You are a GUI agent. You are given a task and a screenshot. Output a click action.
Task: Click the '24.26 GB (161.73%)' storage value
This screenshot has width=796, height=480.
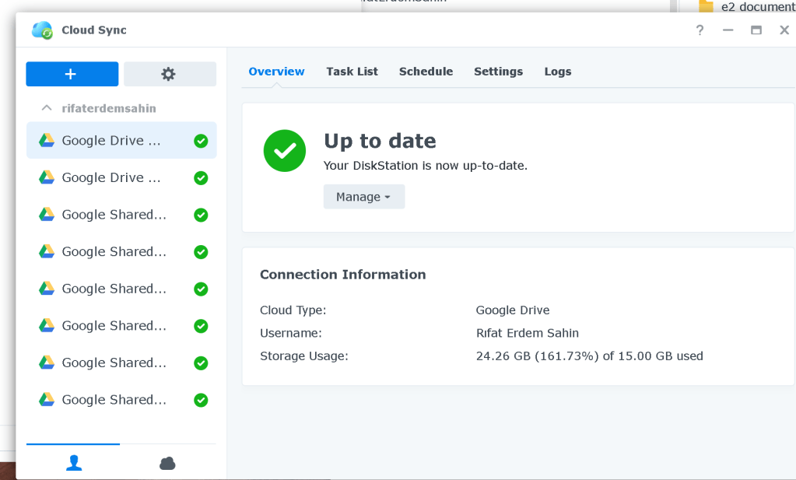pos(537,356)
